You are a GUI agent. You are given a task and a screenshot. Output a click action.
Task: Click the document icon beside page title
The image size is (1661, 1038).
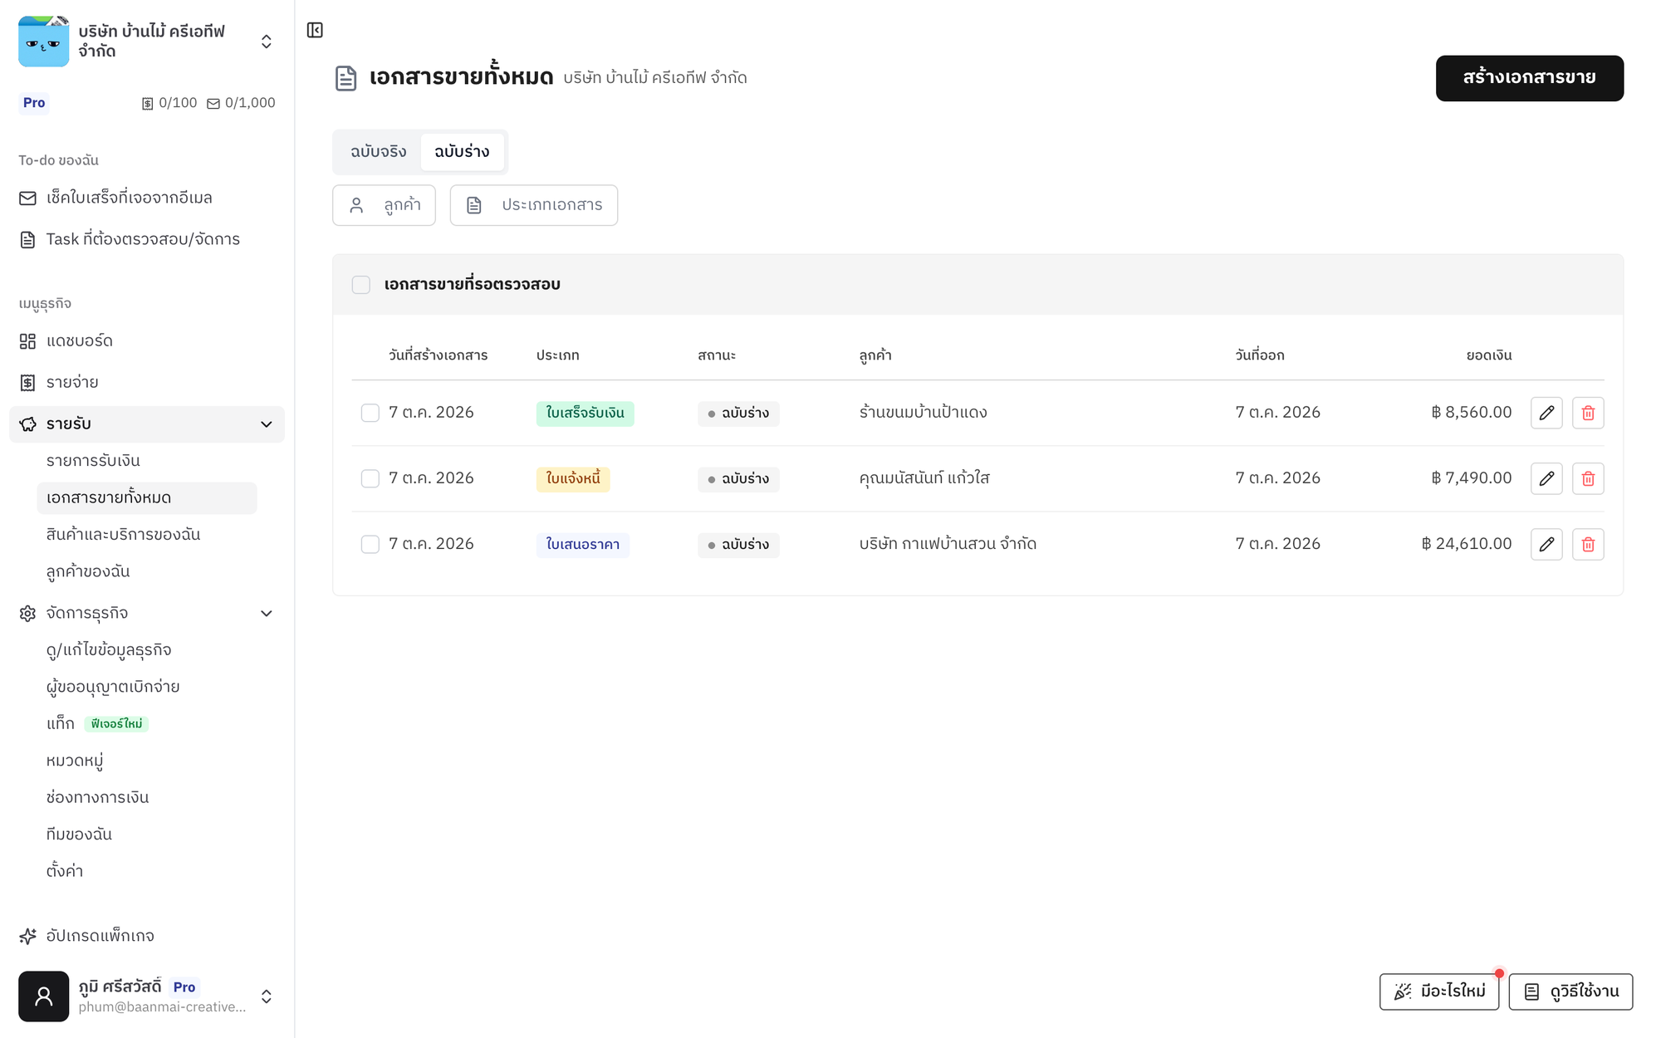[345, 78]
